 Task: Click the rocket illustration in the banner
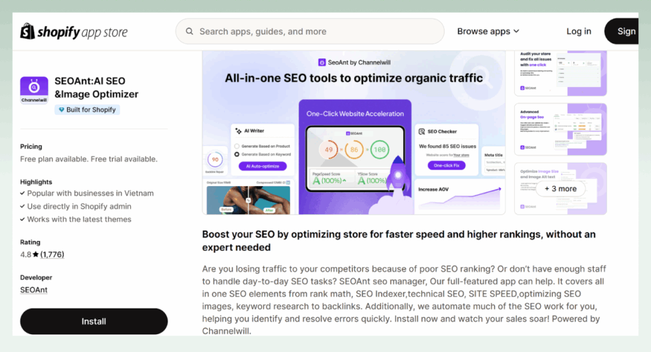click(x=398, y=177)
